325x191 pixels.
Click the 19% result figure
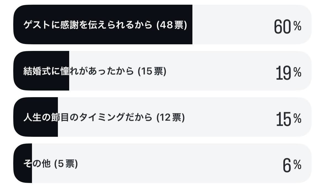pos(288,73)
